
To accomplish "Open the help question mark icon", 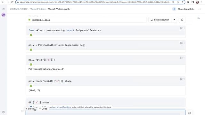I will coord(4,112).
